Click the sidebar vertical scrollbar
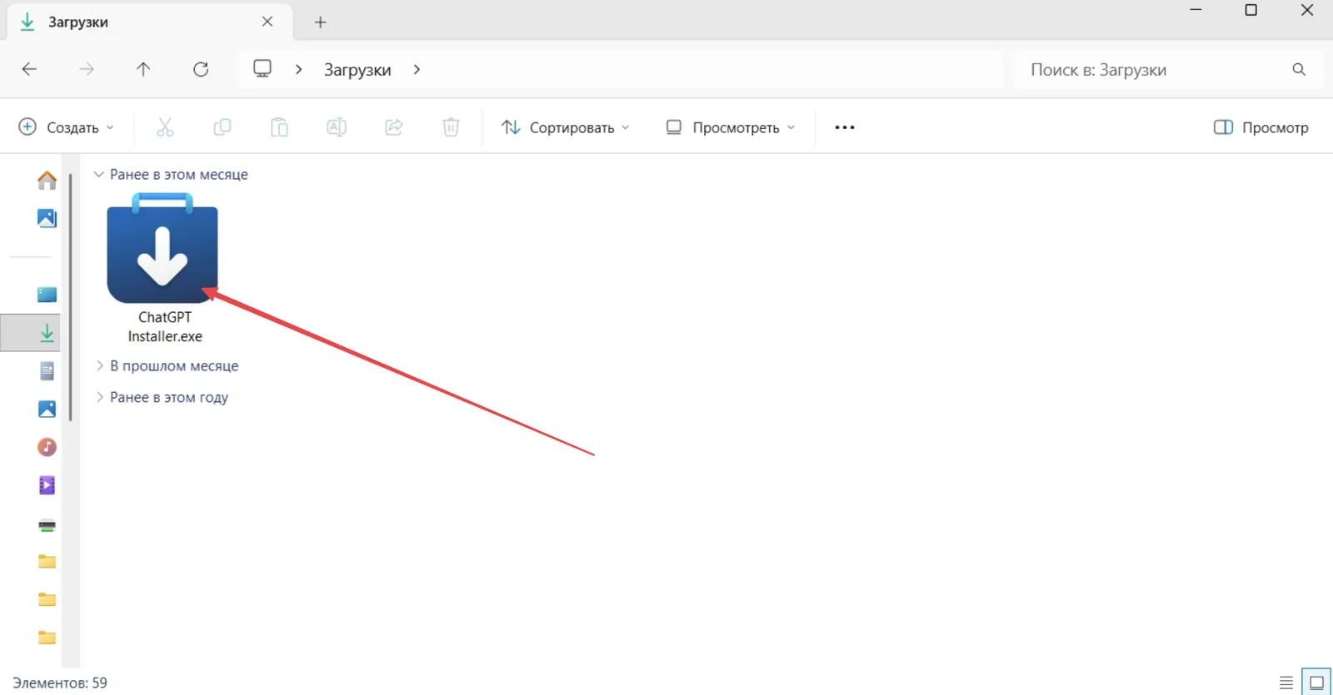 (71, 297)
